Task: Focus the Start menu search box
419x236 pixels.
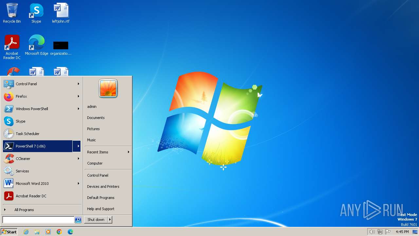Action: click(x=38, y=220)
